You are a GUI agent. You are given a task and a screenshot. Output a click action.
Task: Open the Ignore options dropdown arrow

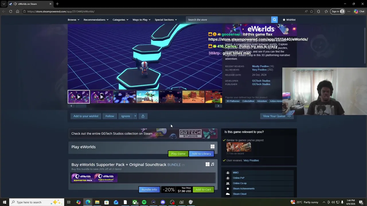tap(135, 116)
